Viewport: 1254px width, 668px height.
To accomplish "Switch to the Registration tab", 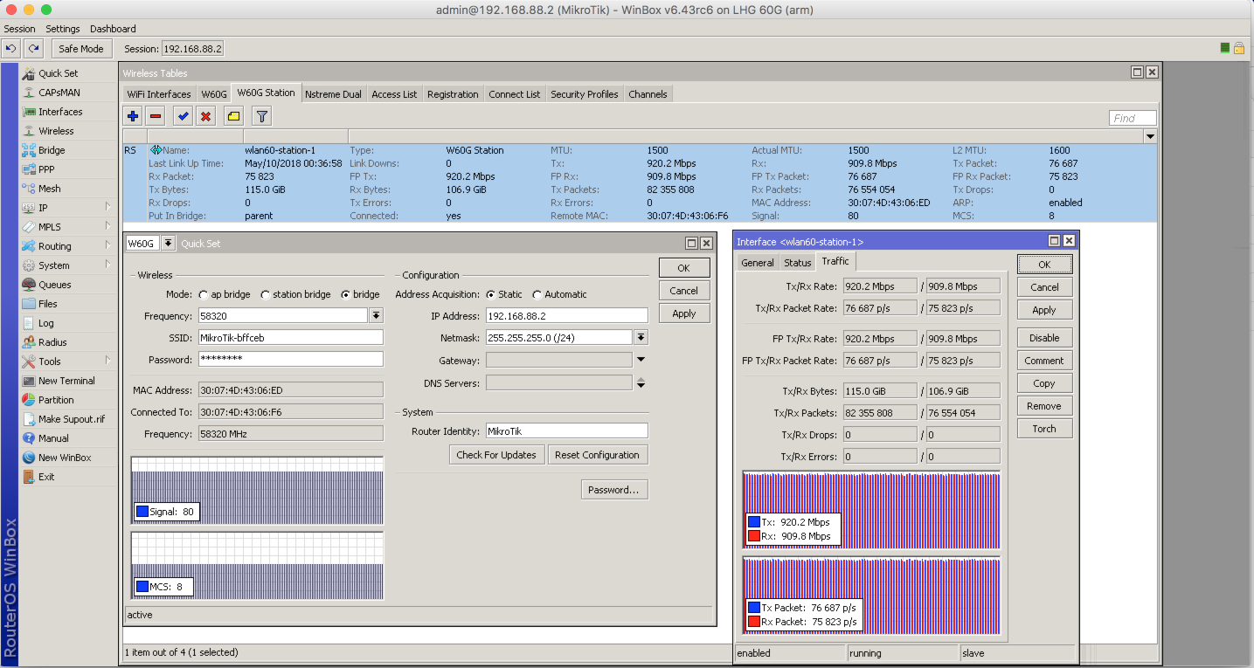I will point(453,94).
